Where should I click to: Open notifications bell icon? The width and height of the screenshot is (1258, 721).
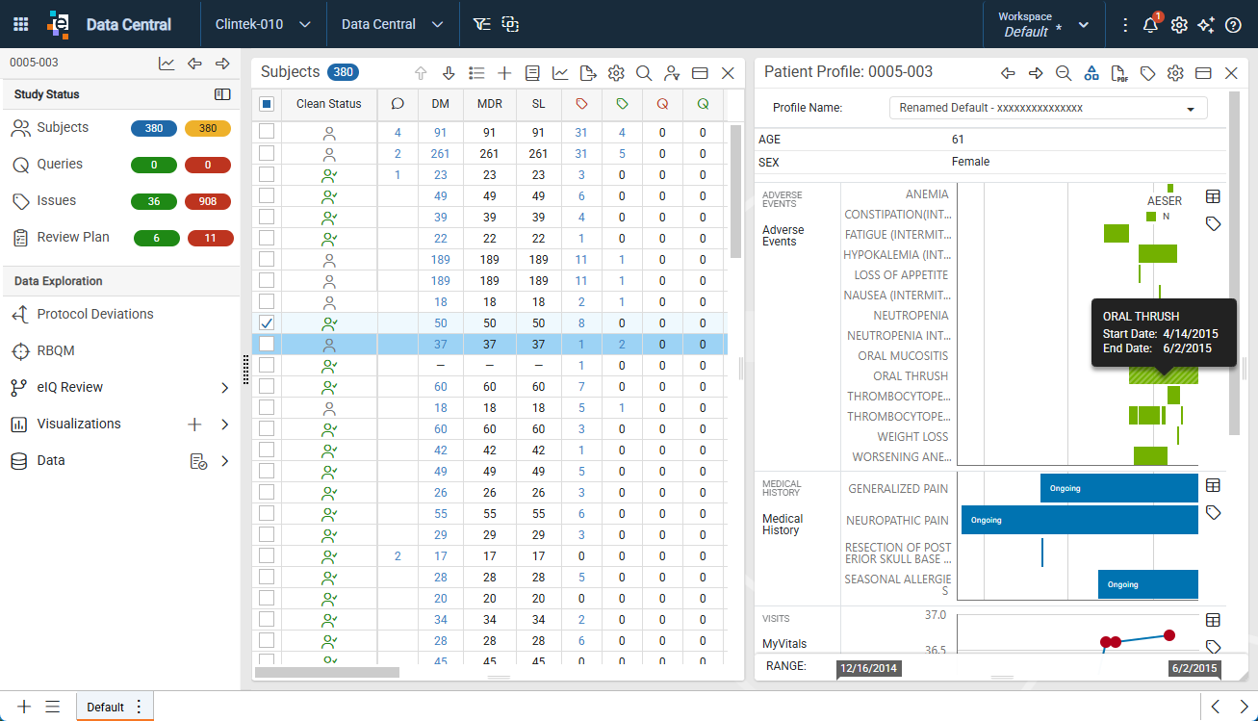1150,25
